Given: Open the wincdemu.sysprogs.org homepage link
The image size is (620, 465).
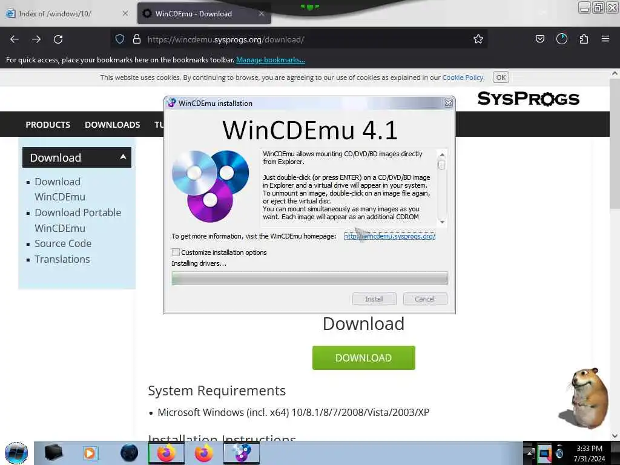Looking at the screenshot, I should 389,236.
